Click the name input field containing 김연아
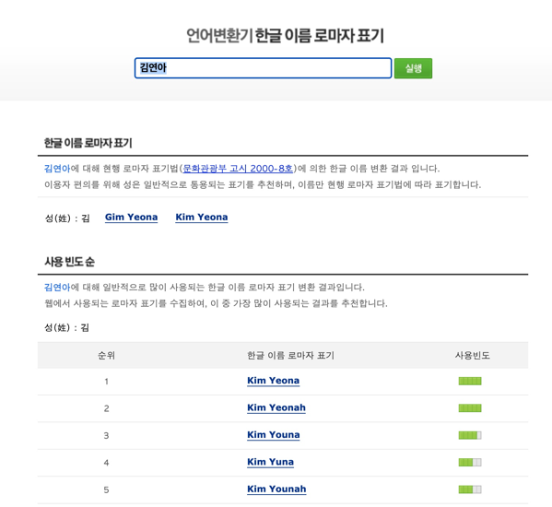 [x=263, y=68]
